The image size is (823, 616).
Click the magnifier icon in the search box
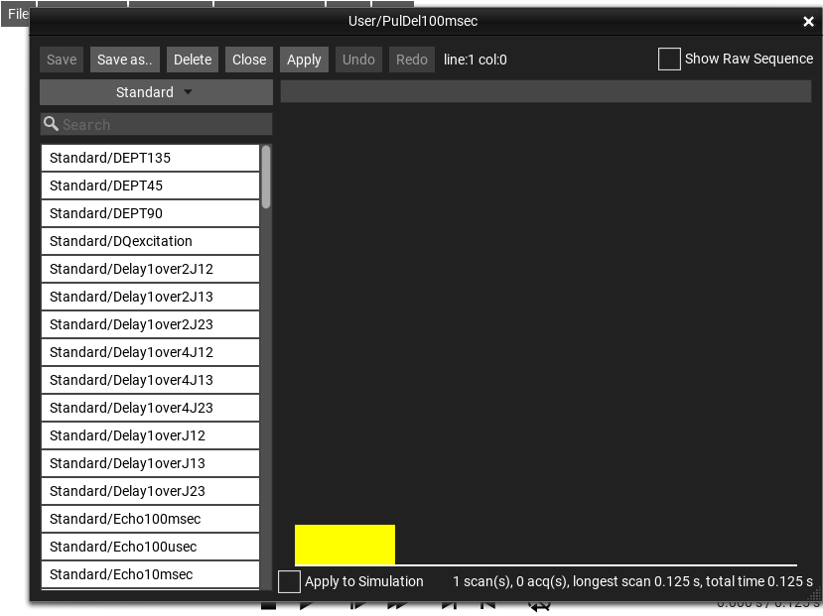coord(52,124)
